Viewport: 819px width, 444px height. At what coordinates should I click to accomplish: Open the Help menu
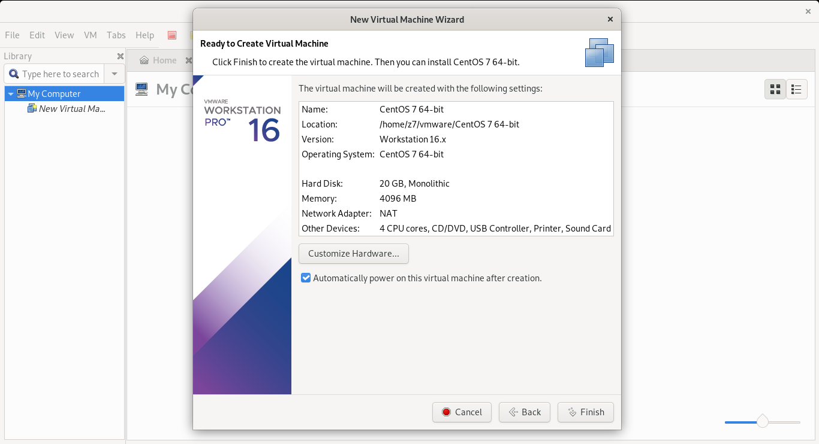click(x=144, y=35)
